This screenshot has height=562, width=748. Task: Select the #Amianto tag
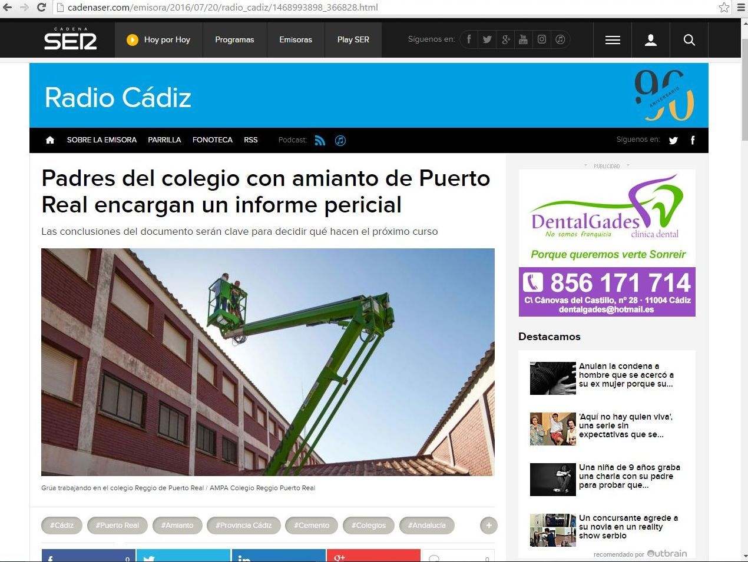177,525
